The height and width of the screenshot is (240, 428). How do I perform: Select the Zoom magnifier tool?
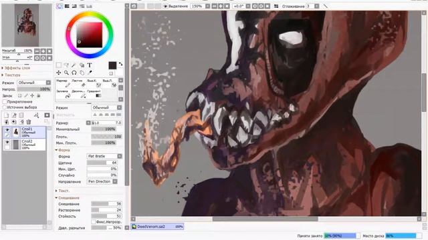pyautogui.click(x=66, y=73)
